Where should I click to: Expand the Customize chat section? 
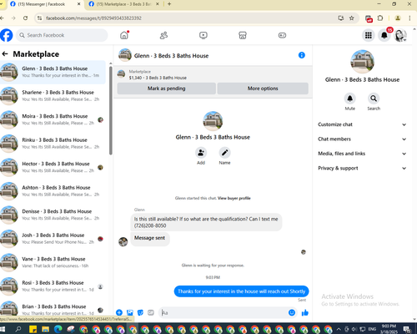coord(362,124)
